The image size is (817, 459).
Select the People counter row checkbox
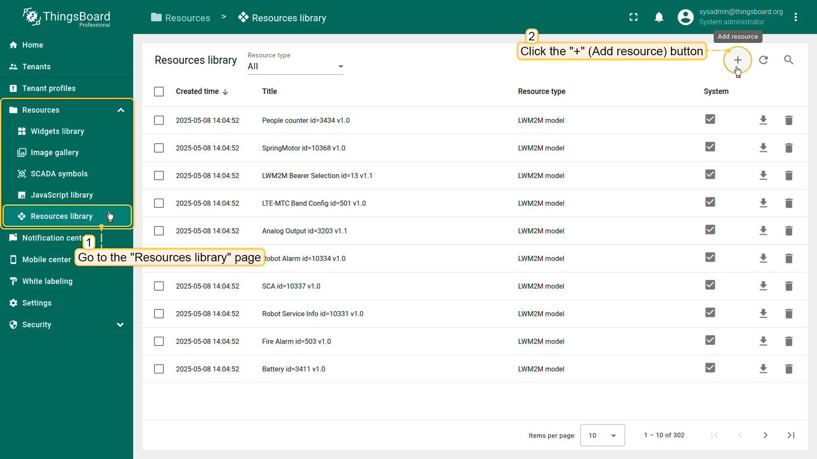159,120
